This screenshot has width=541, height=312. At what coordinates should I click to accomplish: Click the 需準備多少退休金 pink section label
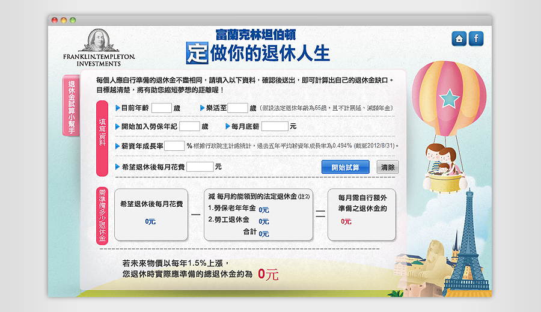(102, 216)
